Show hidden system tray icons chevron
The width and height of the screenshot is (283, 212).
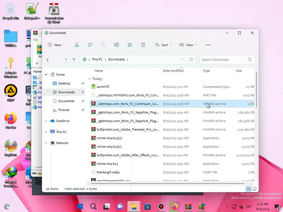pyautogui.click(x=227, y=206)
